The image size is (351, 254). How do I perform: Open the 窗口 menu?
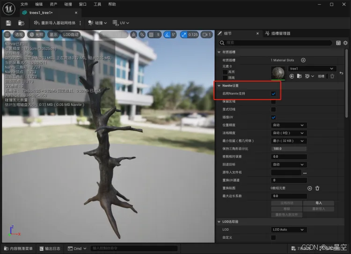pyautogui.click(x=82, y=4)
